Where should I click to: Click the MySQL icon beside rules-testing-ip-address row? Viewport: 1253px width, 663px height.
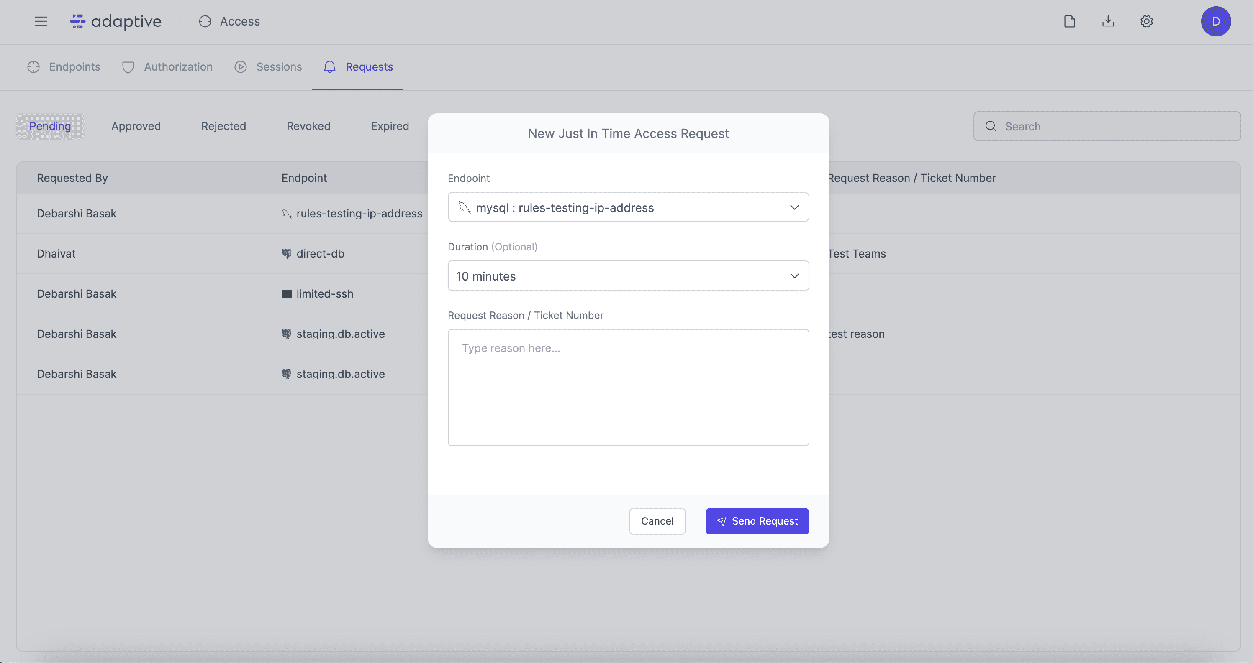tap(287, 213)
